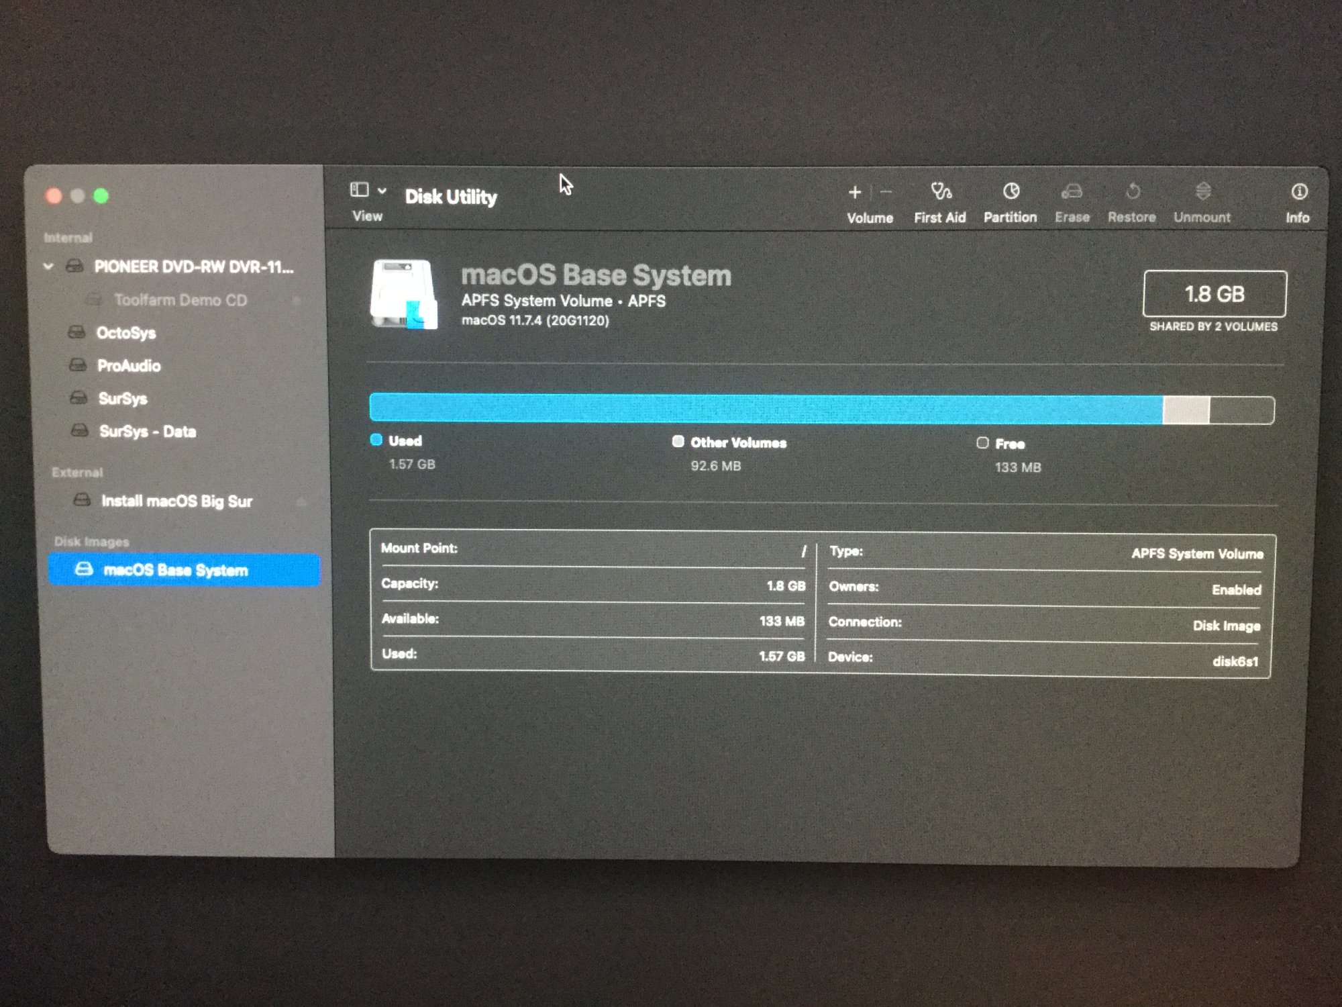Image resolution: width=1342 pixels, height=1007 pixels.
Task: Click the macOS Base System disk thumbnail
Action: 403,294
